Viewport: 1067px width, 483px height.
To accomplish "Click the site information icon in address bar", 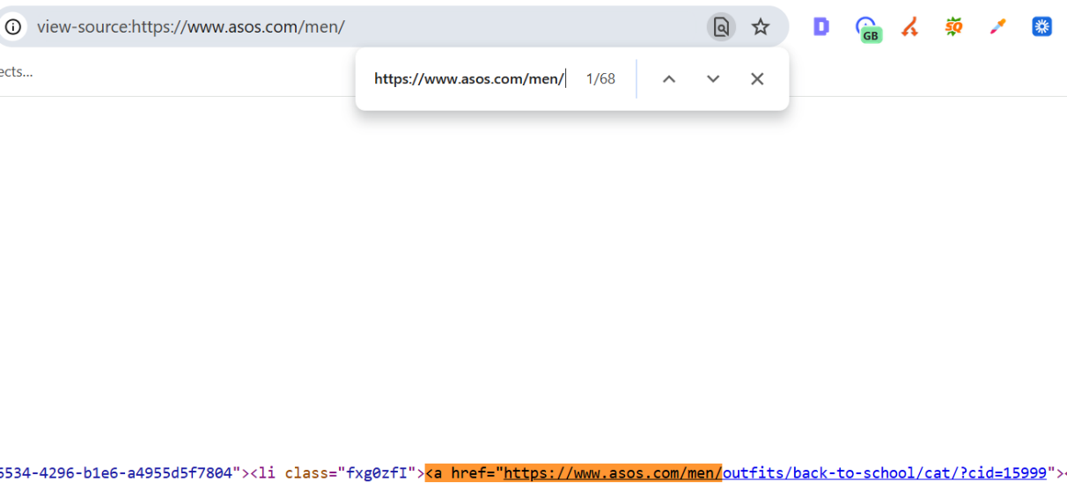I will (x=12, y=26).
